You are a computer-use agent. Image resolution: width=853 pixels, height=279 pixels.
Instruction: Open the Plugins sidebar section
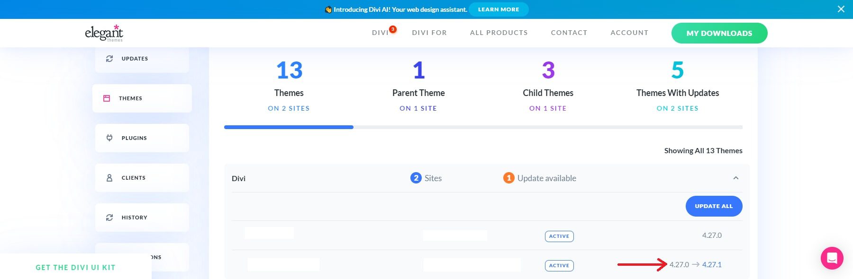click(x=142, y=138)
